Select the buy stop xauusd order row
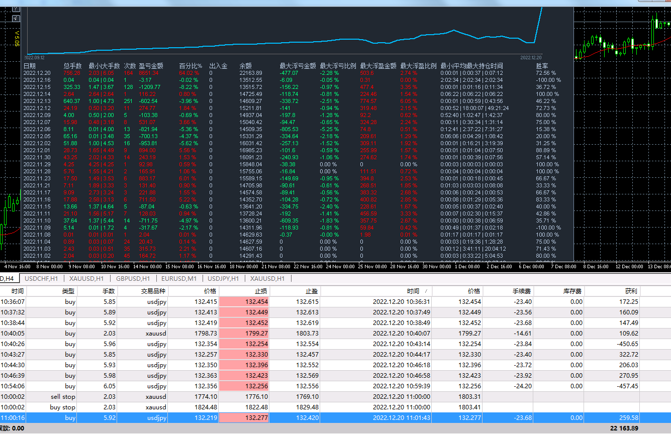The image size is (671, 436). (335, 407)
